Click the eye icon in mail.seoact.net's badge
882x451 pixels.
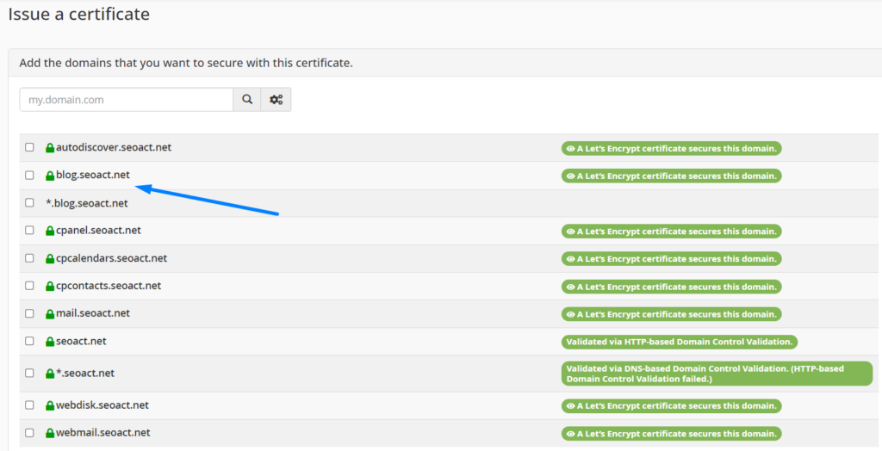click(x=570, y=314)
